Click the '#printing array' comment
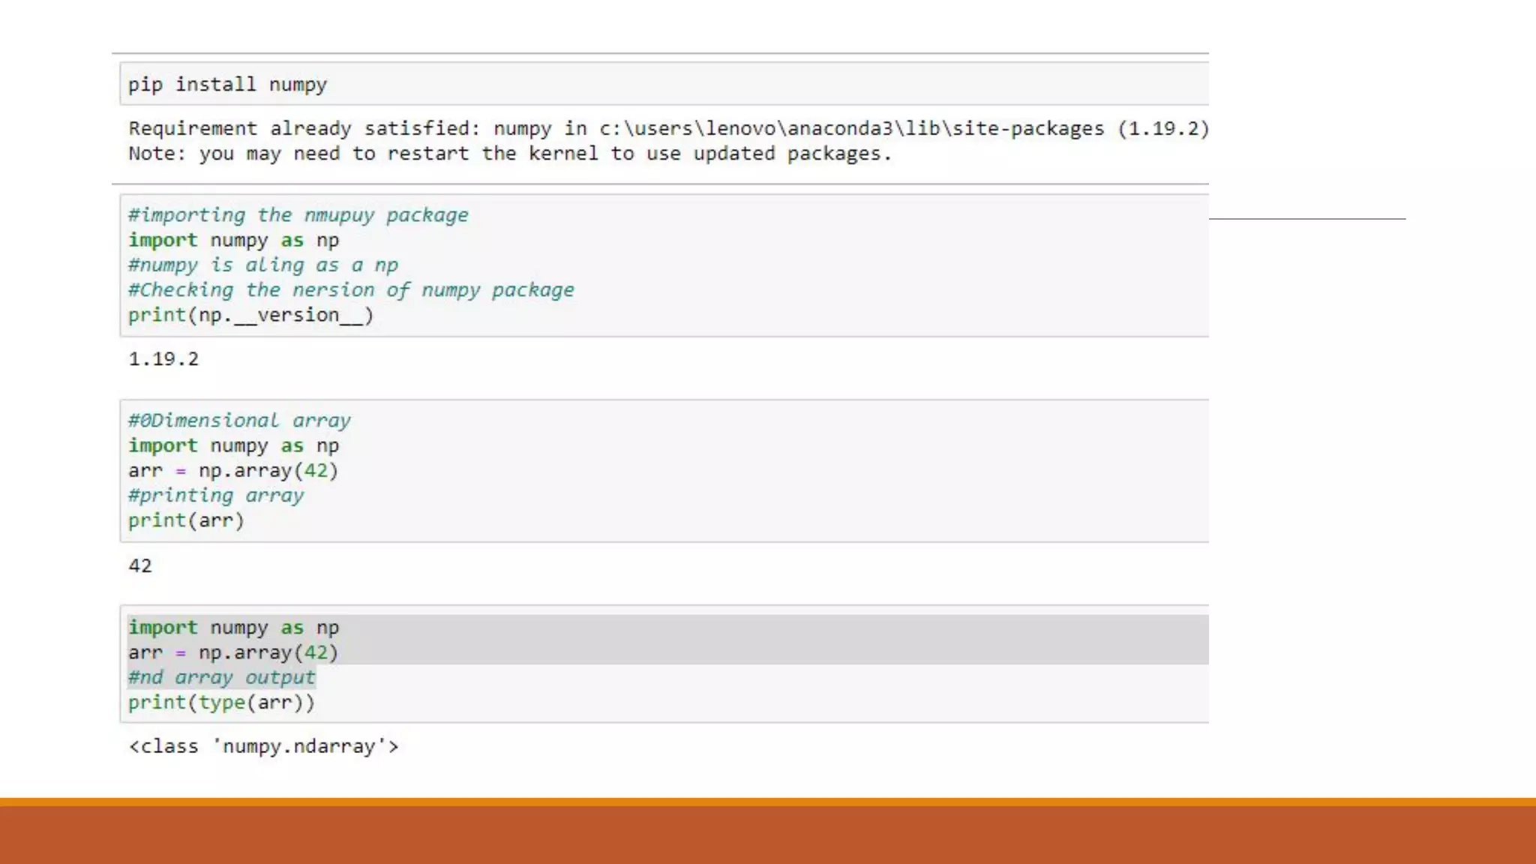Screen dimensions: 1536x864 pos(216,496)
